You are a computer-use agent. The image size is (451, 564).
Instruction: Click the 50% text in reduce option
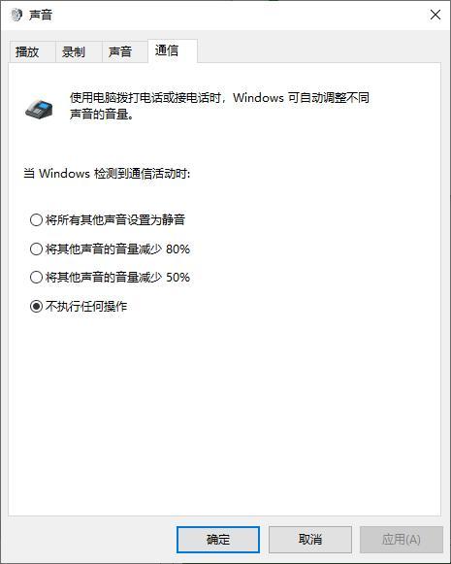point(177,278)
